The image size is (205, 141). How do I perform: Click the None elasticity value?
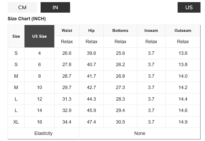click(140, 133)
